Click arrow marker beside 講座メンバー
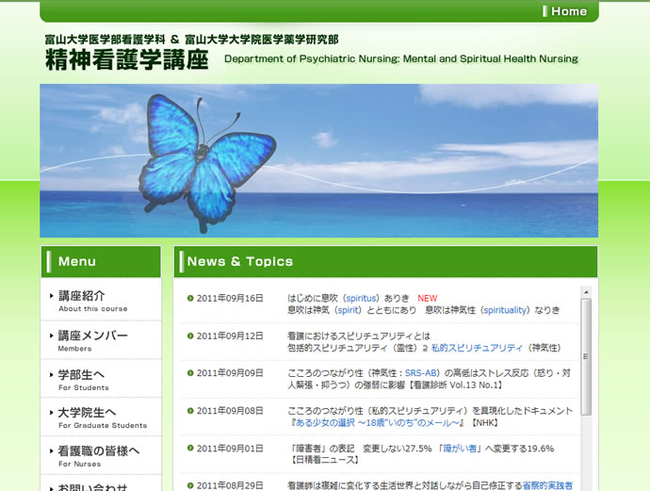 point(52,336)
